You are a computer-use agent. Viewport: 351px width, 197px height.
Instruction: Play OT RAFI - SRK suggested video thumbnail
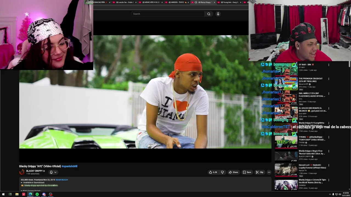point(286,69)
